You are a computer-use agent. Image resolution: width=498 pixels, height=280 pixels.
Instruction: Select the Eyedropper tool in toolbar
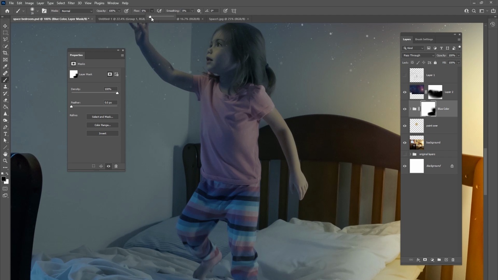[x=5, y=66]
